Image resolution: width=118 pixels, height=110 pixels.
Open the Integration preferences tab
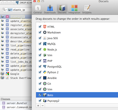coord(74,9)
